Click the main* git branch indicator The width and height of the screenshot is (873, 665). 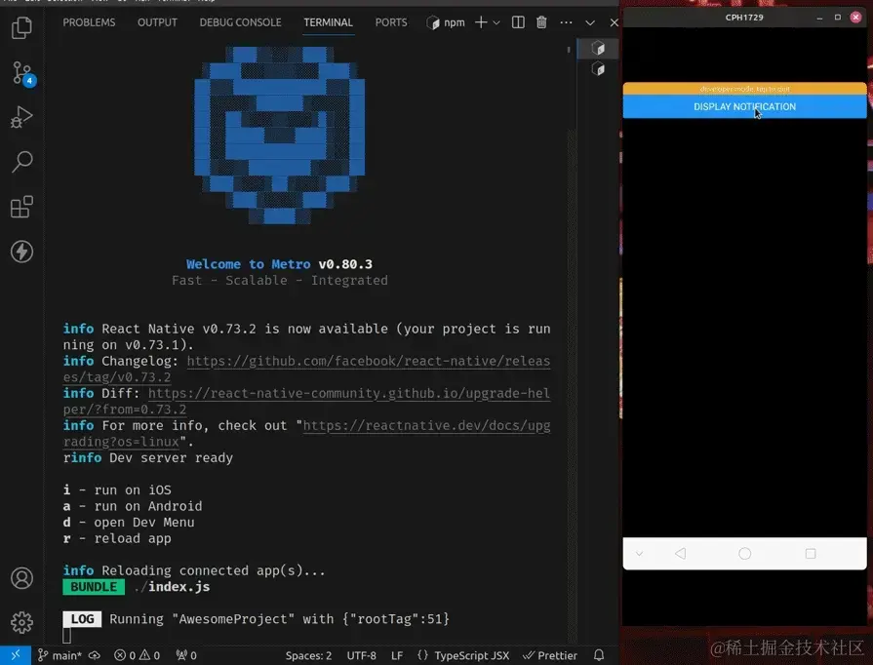(60, 655)
